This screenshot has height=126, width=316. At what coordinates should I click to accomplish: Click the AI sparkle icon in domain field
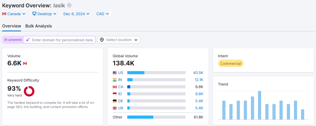coord(28,40)
